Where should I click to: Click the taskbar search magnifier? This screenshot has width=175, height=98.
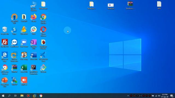click(9, 96)
